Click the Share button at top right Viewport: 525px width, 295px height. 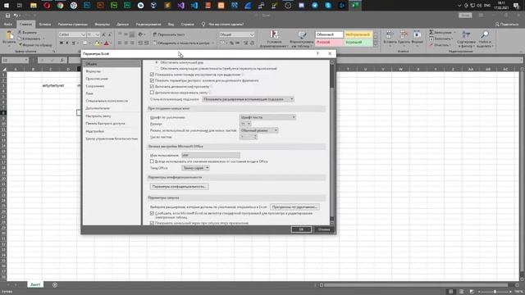pyautogui.click(x=507, y=24)
